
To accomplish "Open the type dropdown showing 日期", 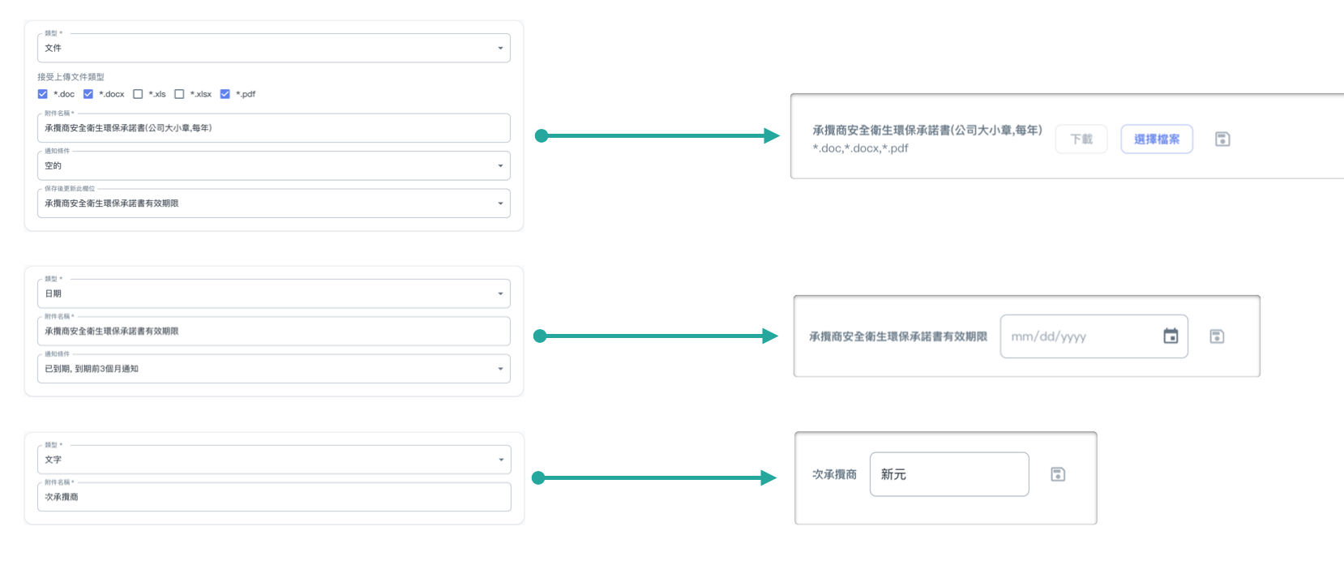I will coord(273,293).
